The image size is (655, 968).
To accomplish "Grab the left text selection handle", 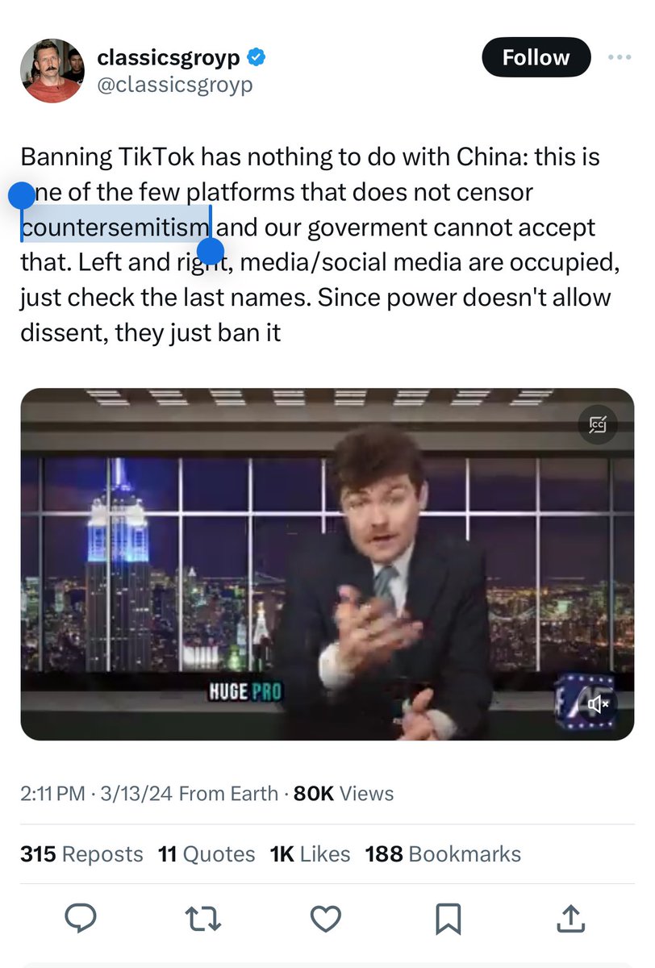I will [x=22, y=196].
